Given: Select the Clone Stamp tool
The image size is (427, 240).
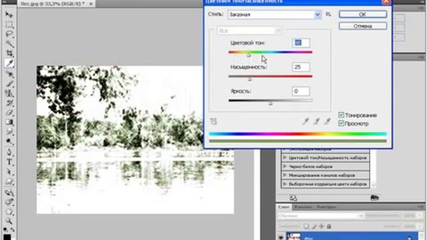Looking at the screenshot, I should point(9,93).
